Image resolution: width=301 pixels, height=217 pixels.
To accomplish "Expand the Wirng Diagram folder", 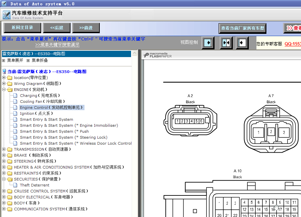I will [4, 84].
